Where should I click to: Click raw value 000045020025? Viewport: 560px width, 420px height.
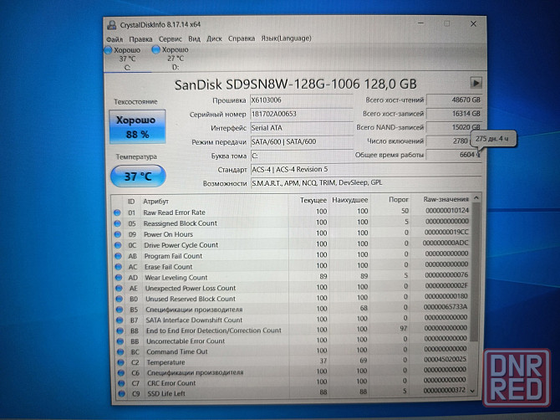click(445, 359)
